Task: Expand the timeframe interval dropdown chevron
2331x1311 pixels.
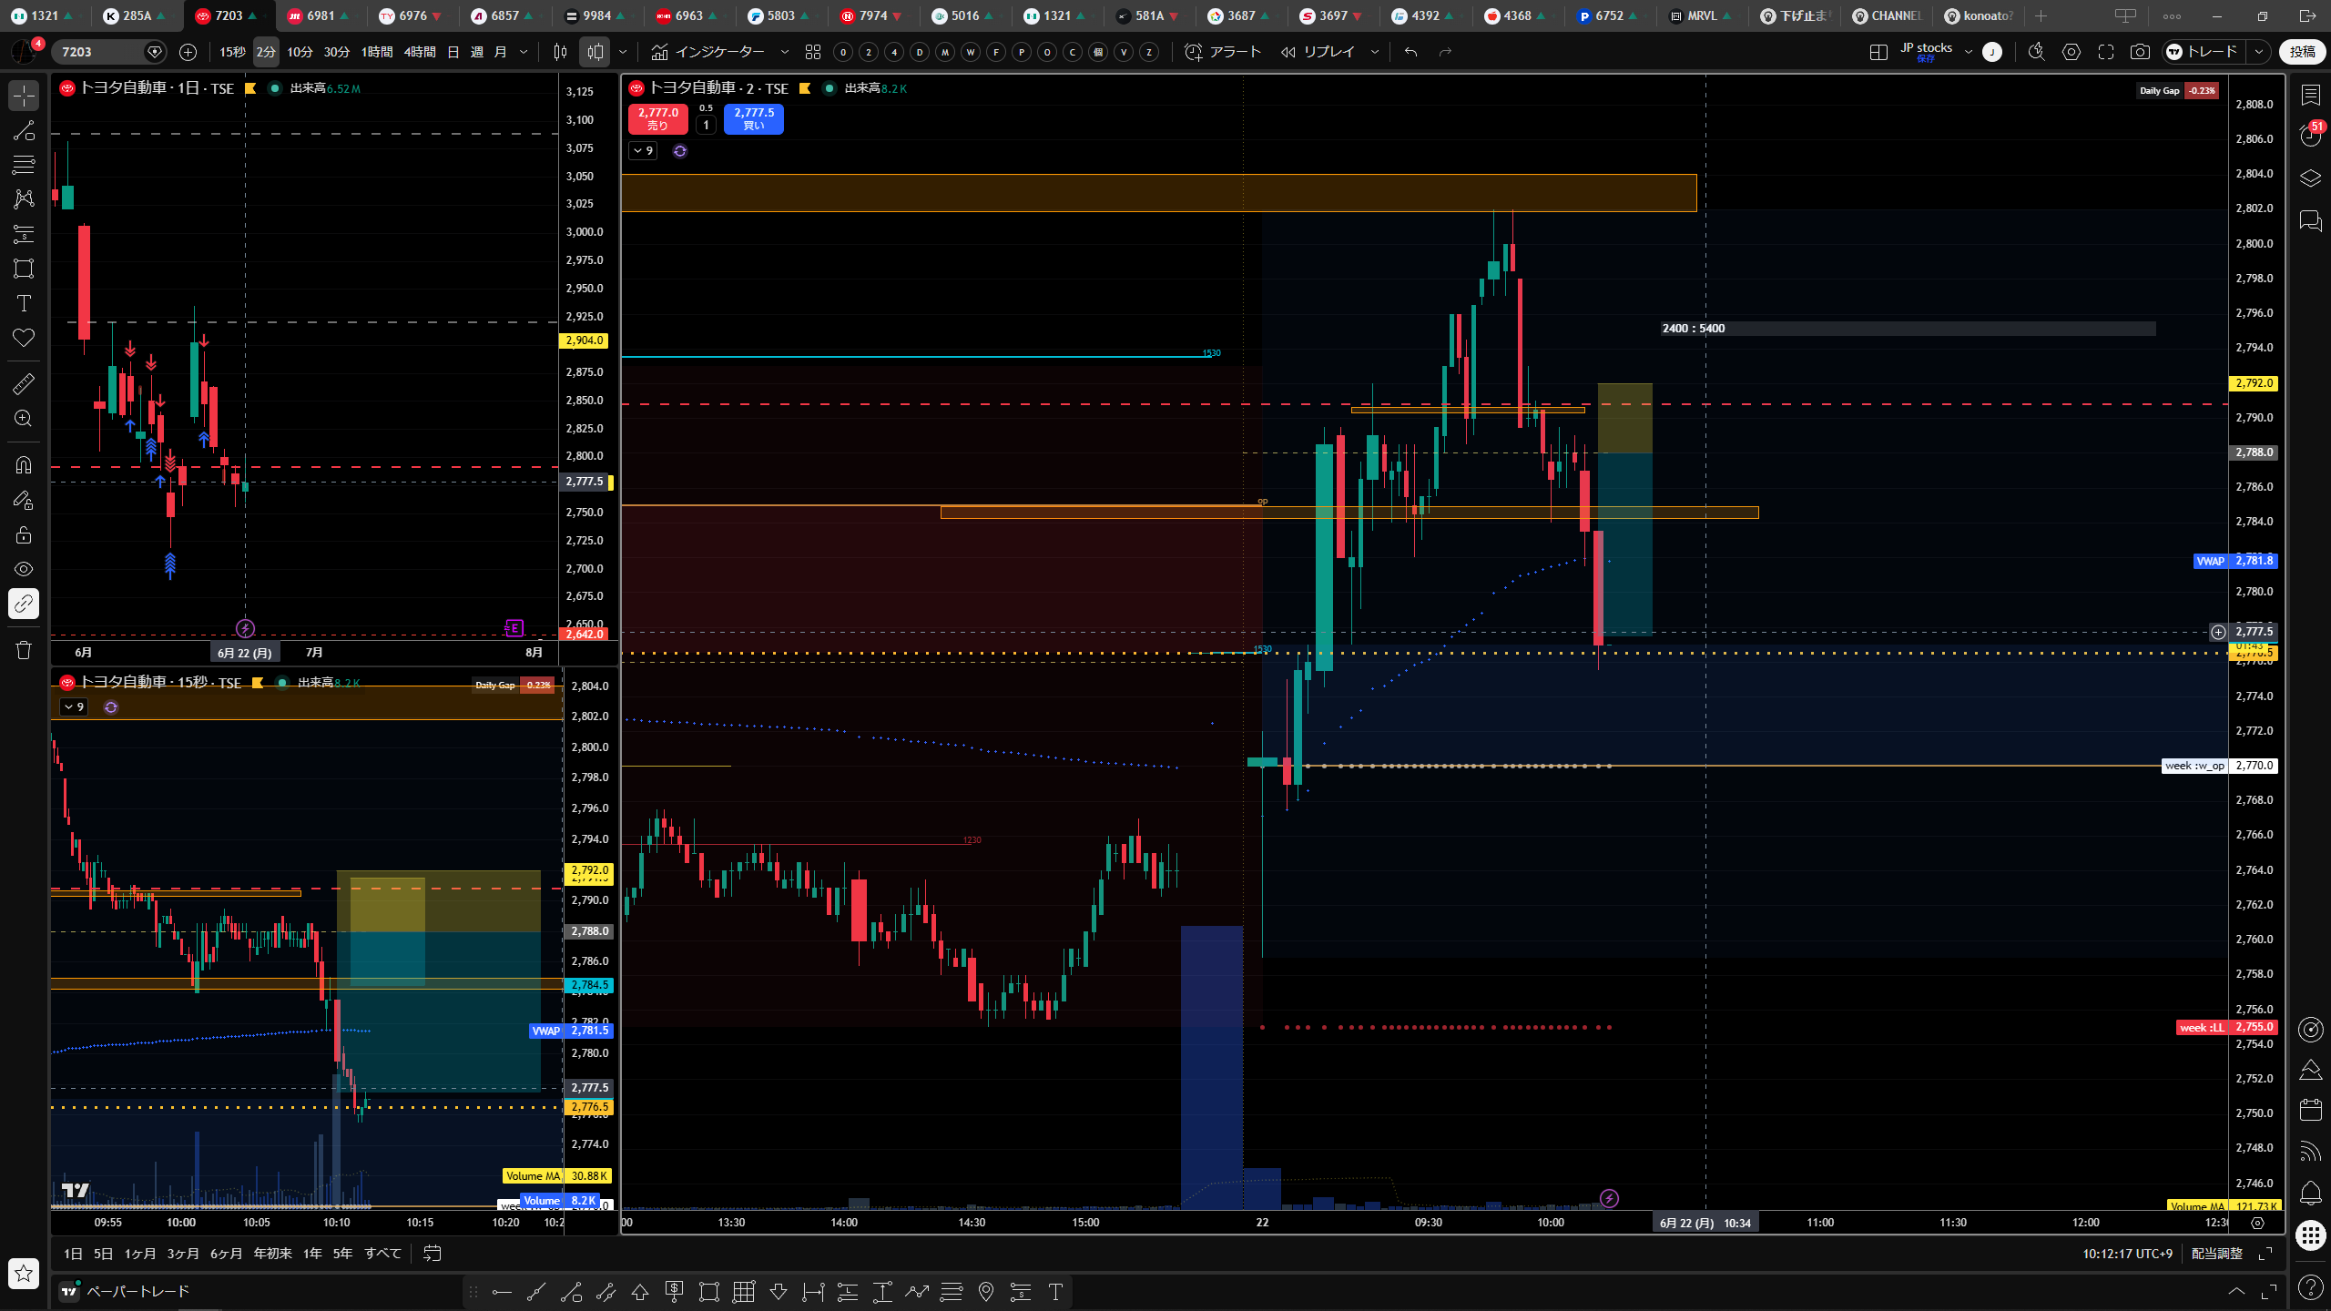Action: (x=524, y=52)
